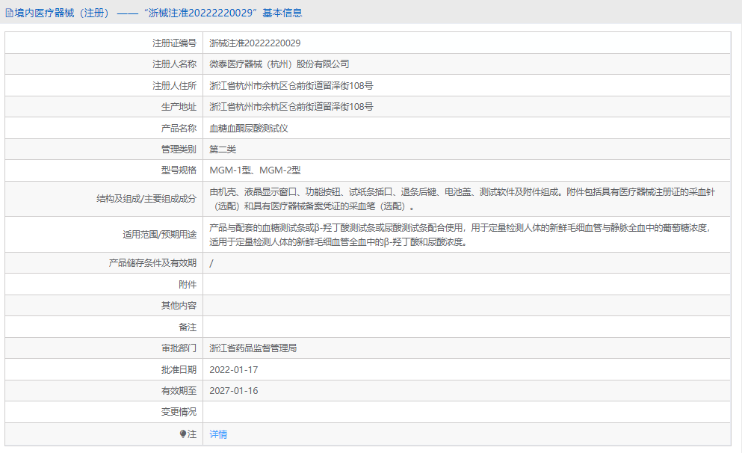Click the slash in 产品储存条件及有效期 row
This screenshot has width=742, height=453.
211,262
